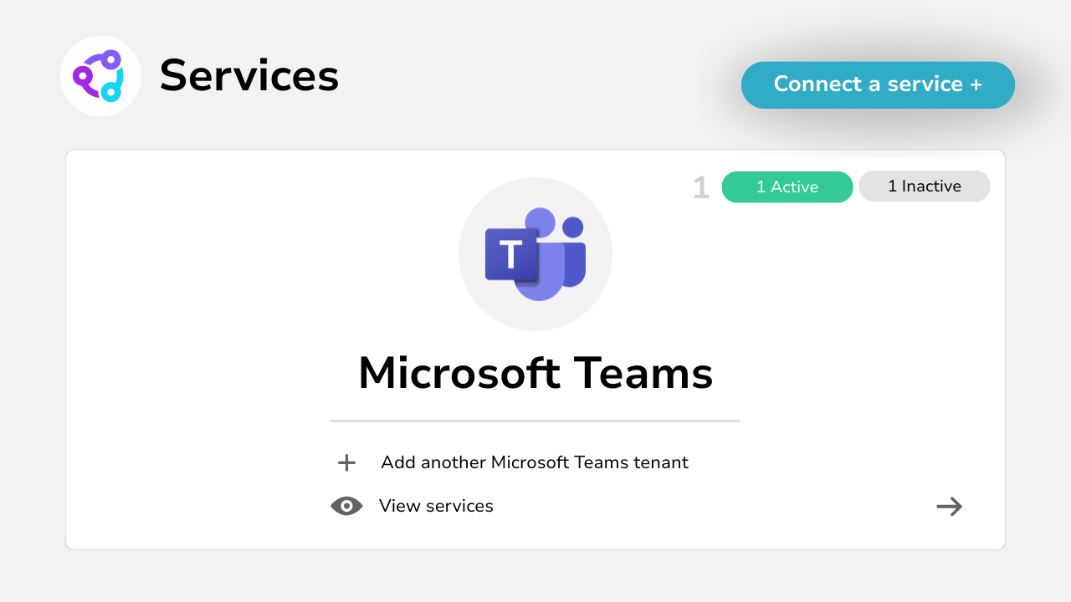Image resolution: width=1071 pixels, height=602 pixels.
Task: Click the eye icon next to View services
Action: point(346,506)
